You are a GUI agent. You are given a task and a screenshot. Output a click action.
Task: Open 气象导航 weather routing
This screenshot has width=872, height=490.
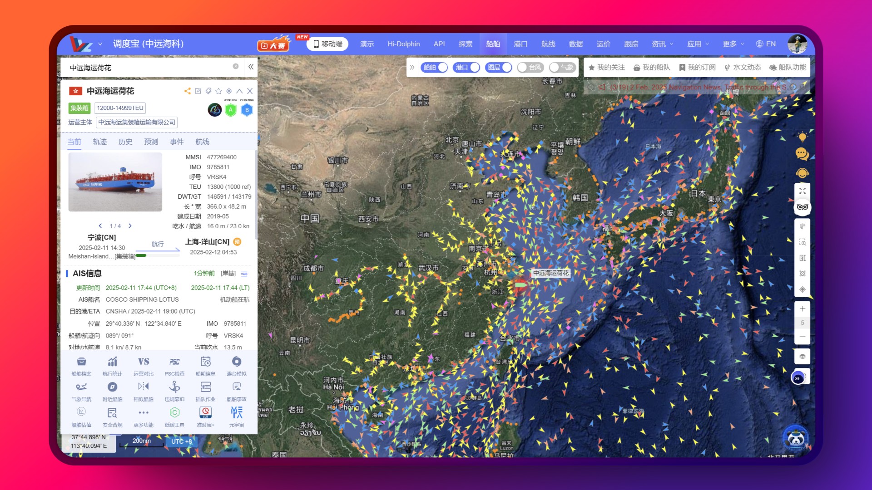click(81, 392)
